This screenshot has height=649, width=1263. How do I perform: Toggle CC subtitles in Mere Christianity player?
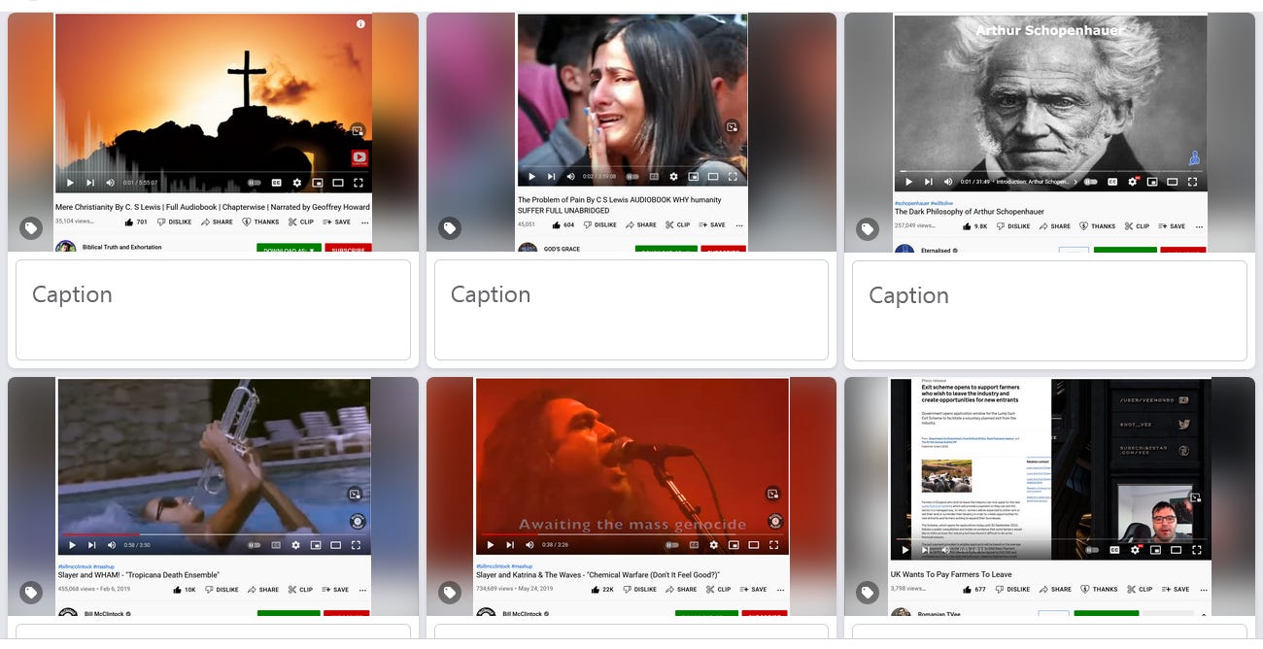tap(277, 183)
